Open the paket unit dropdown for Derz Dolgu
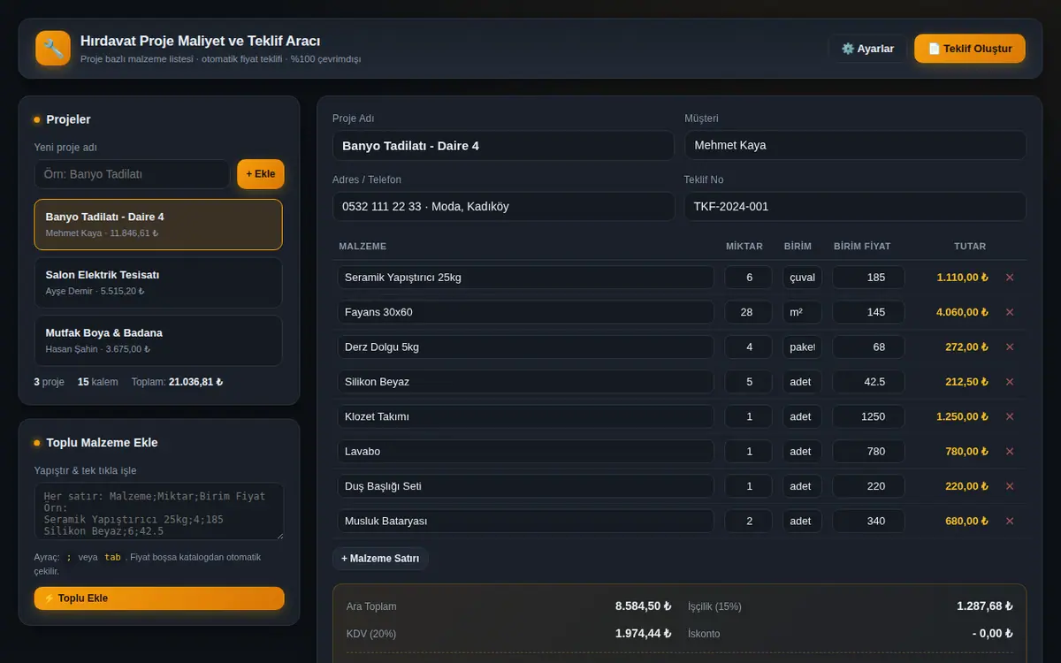Image resolution: width=1061 pixels, height=663 pixels. 802,347
